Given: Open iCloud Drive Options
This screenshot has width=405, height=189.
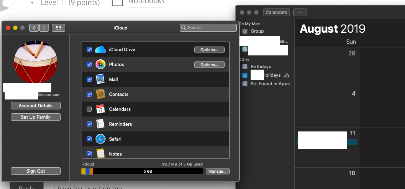Looking at the screenshot, I should pyautogui.click(x=209, y=50).
